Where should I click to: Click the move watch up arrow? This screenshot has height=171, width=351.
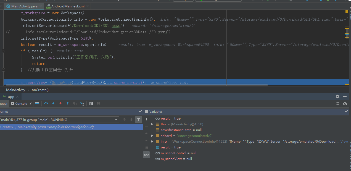(146, 133)
